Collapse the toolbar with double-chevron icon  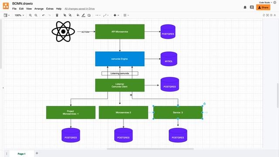pyautogui.click(x=275, y=15)
